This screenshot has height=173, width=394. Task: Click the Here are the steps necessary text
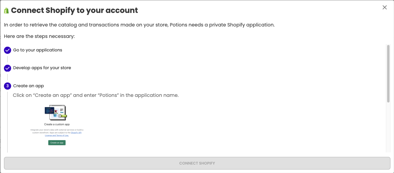click(39, 36)
